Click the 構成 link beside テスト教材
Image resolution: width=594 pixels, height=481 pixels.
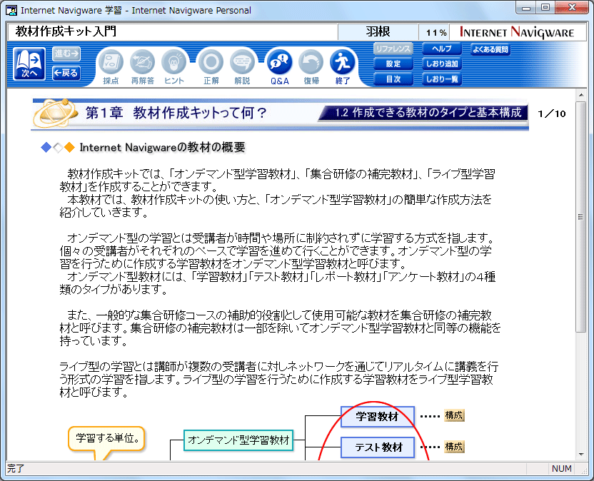[x=454, y=447]
